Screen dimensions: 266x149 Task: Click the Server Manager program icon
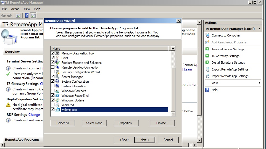(x=57, y=77)
